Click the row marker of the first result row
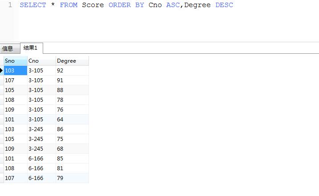Viewport: 319px width, 196px height. (x=2, y=71)
